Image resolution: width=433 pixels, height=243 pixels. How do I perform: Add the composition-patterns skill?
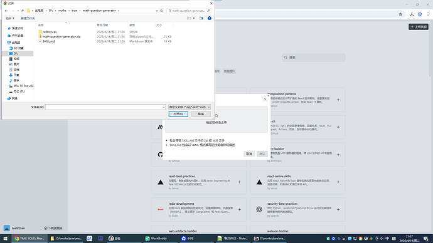point(338,100)
